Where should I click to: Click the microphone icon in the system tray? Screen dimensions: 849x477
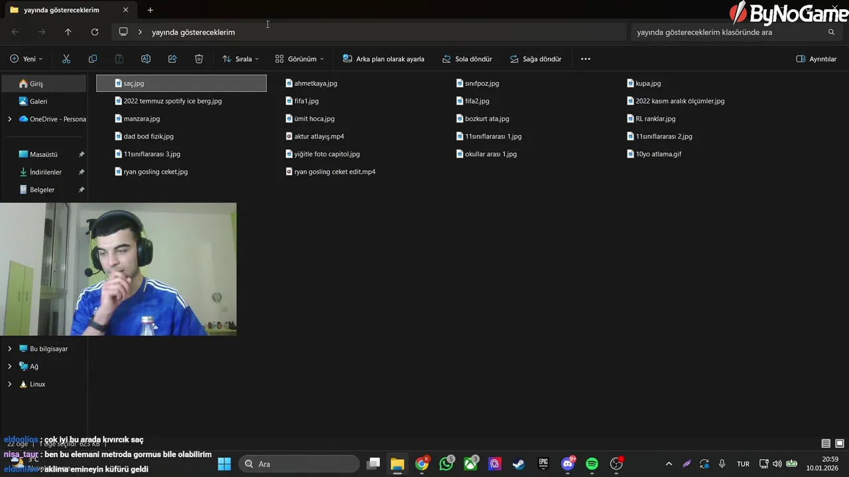click(722, 464)
